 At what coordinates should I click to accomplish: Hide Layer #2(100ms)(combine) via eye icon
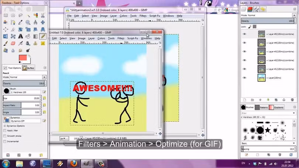tap(244, 60)
